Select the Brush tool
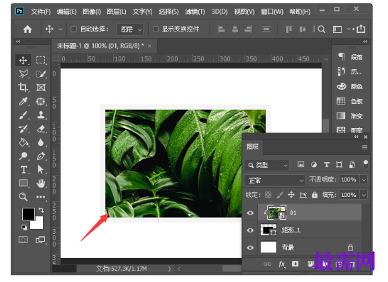The width and height of the screenshot is (388, 282). pos(23,115)
